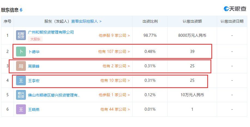250x127 pixels.
Task: Click the 碧兴投资 company avatar icon
Action: click(x=21, y=95)
